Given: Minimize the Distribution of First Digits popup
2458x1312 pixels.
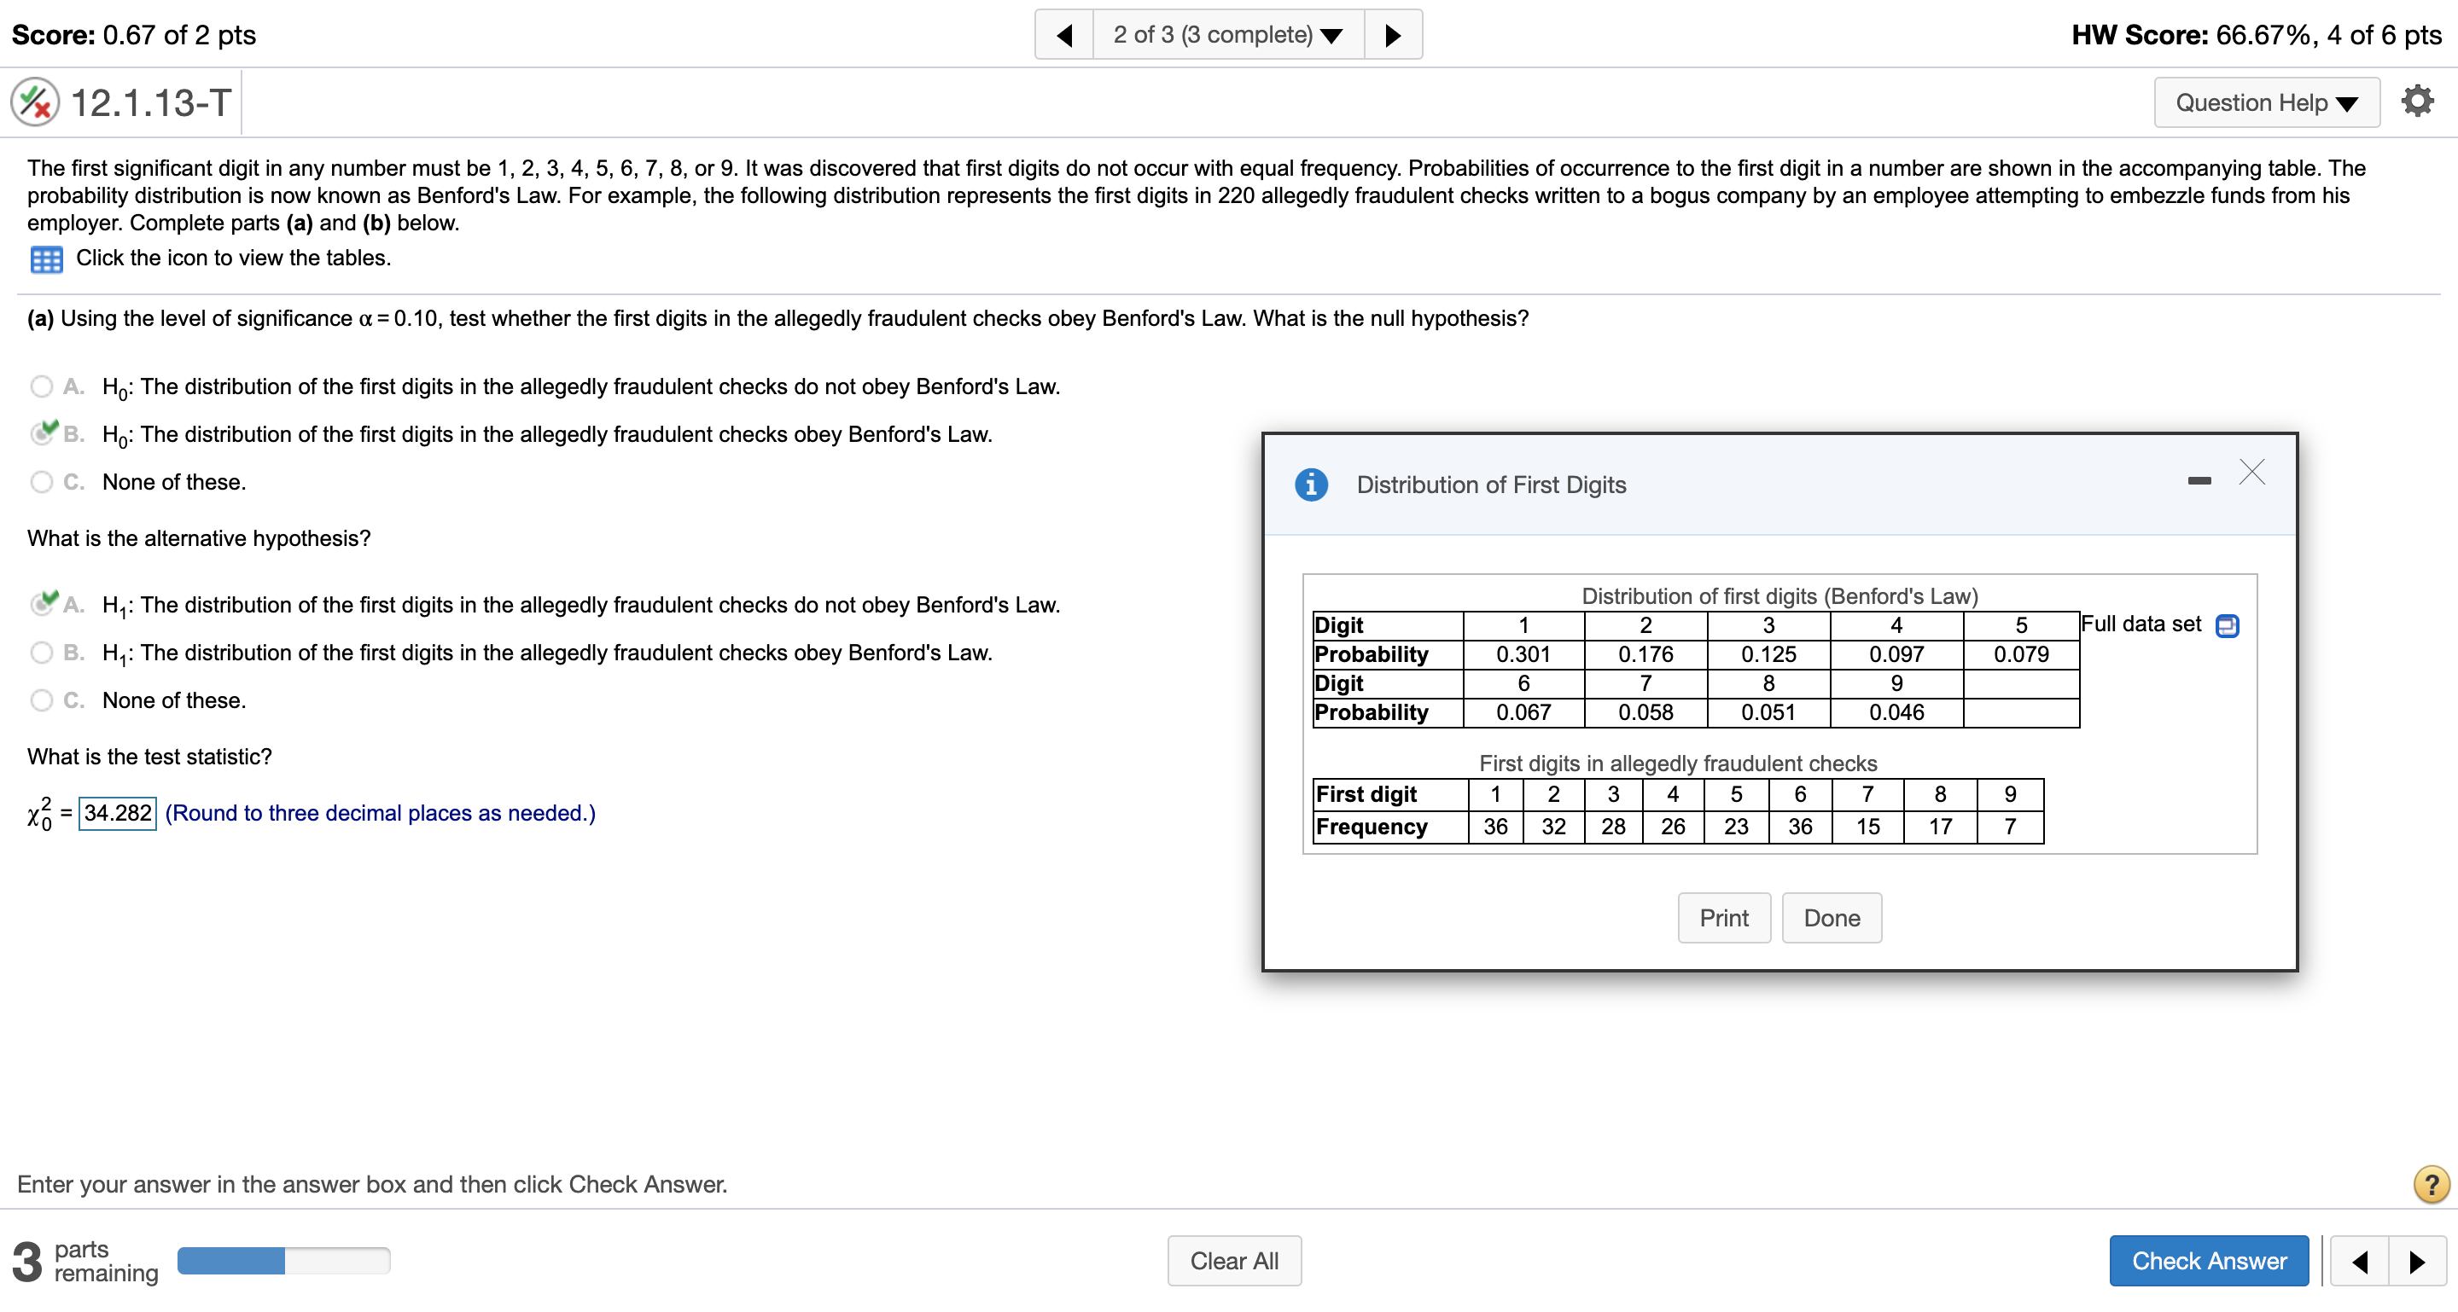Looking at the screenshot, I should tap(2200, 479).
